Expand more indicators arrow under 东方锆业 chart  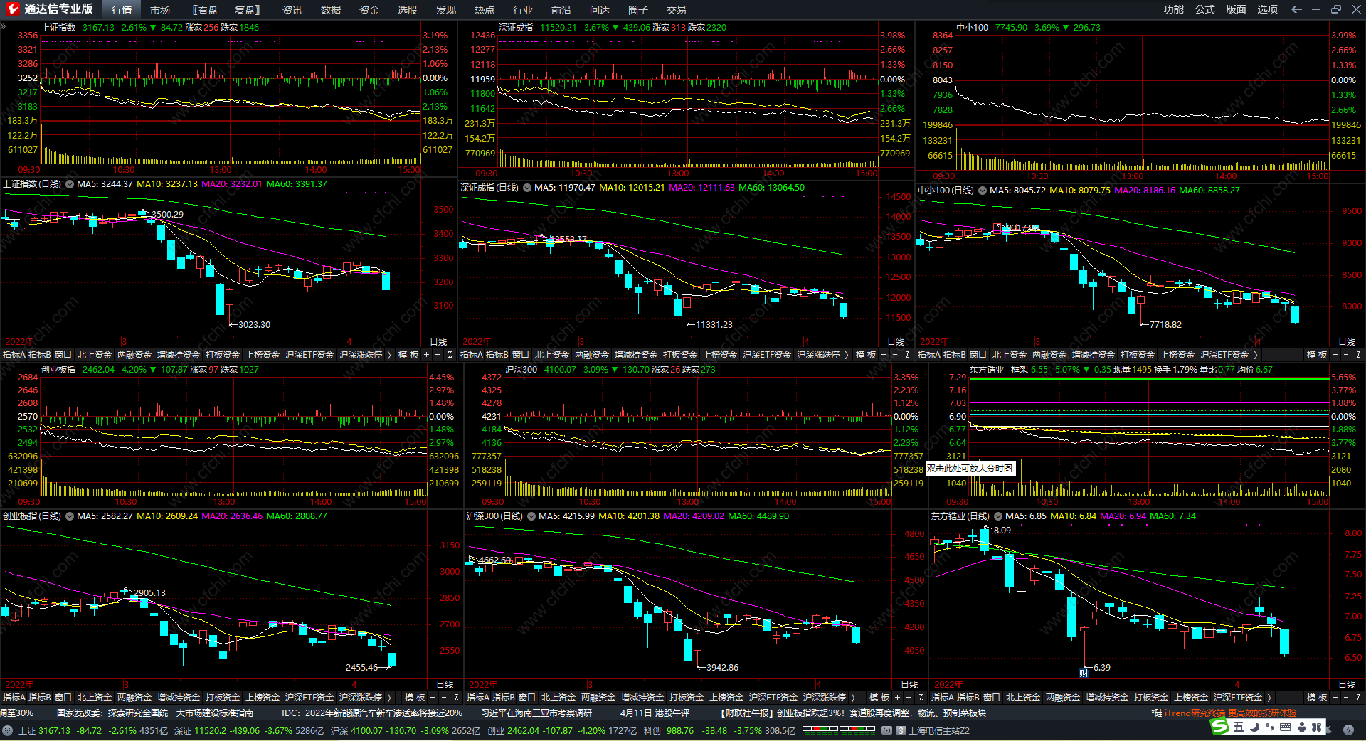(x=1269, y=698)
